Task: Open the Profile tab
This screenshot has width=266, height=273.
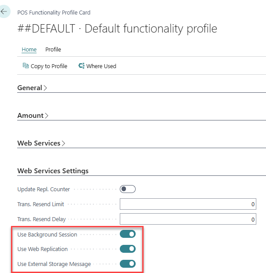Action: 53,50
